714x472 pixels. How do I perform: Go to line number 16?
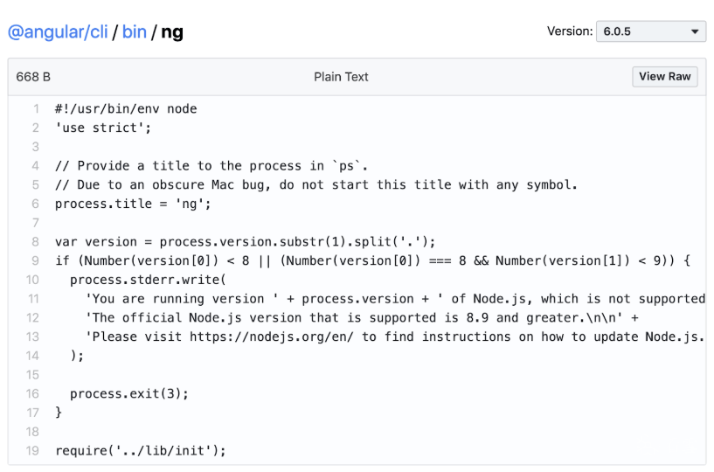click(33, 393)
